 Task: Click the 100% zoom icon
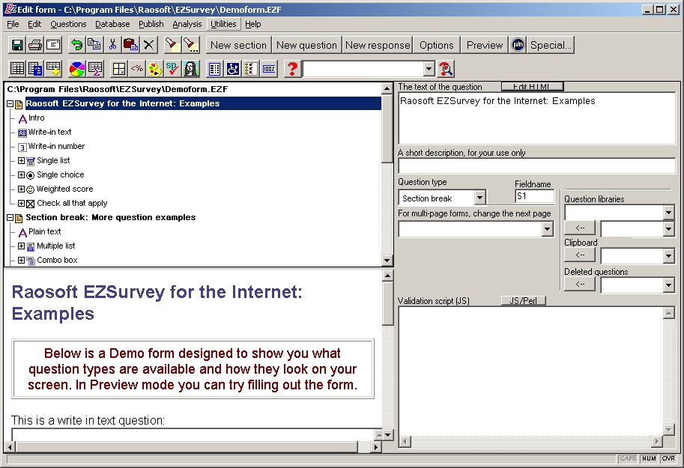(269, 68)
